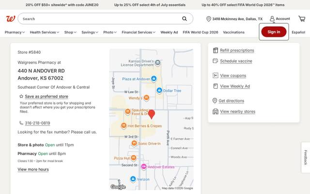Click Save as preferred store link

click(46, 97)
